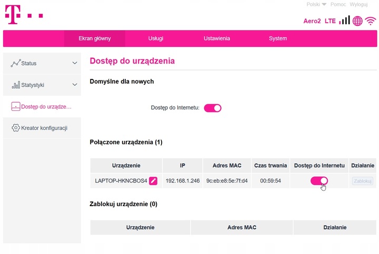Image resolution: width=379 pixels, height=254 pixels.
Task: Open the Usługi tab
Action: point(155,38)
